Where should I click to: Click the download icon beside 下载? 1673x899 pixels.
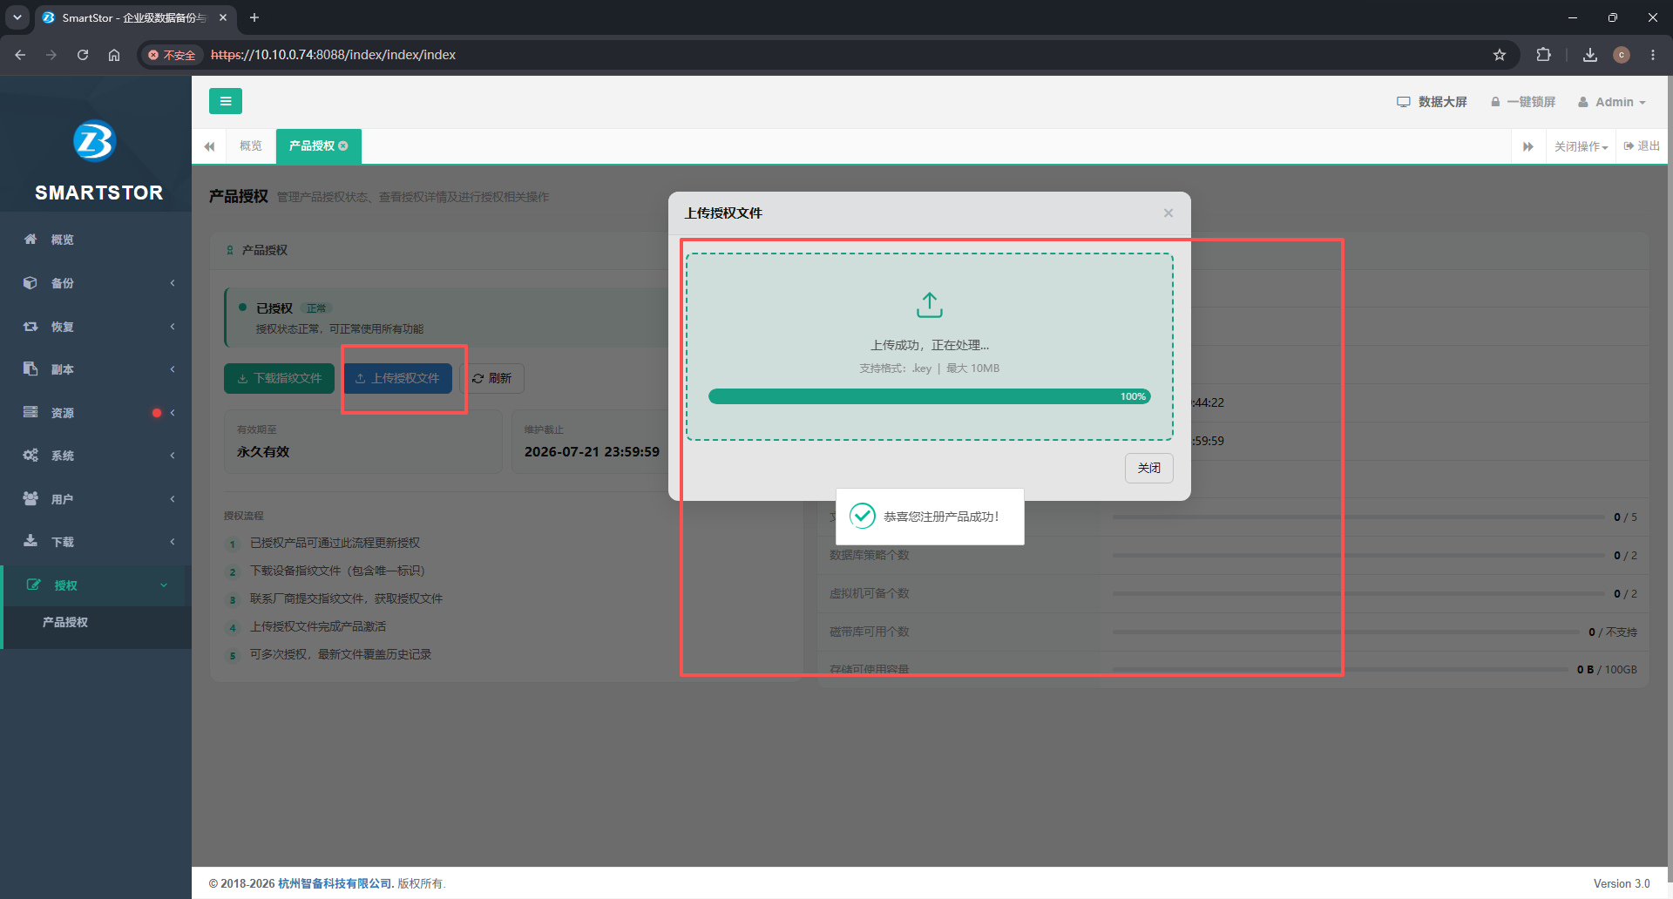[x=30, y=540]
